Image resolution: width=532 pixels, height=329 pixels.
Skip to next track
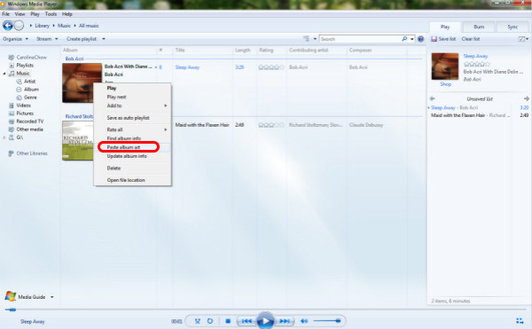[x=285, y=321]
